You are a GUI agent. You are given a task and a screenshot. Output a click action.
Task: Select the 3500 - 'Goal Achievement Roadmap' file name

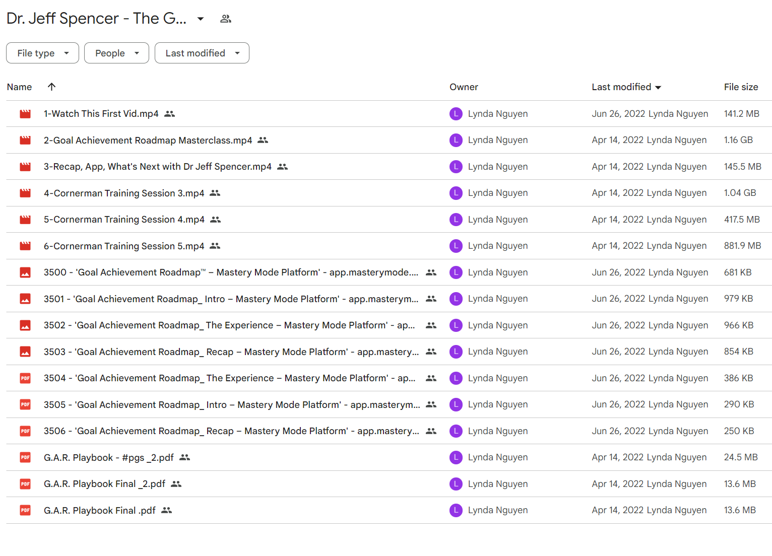pos(231,272)
